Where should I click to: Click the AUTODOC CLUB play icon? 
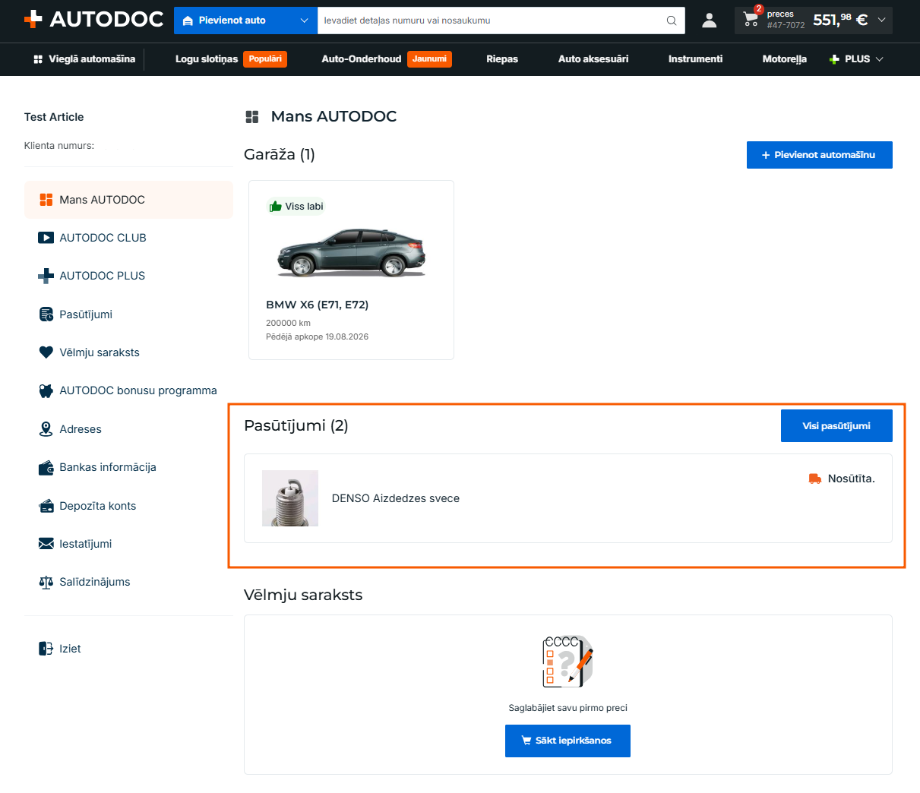pyautogui.click(x=46, y=238)
